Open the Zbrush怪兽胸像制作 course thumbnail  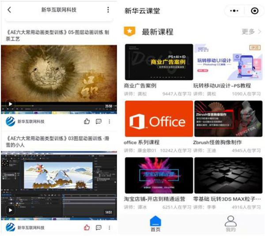click(x=228, y=119)
